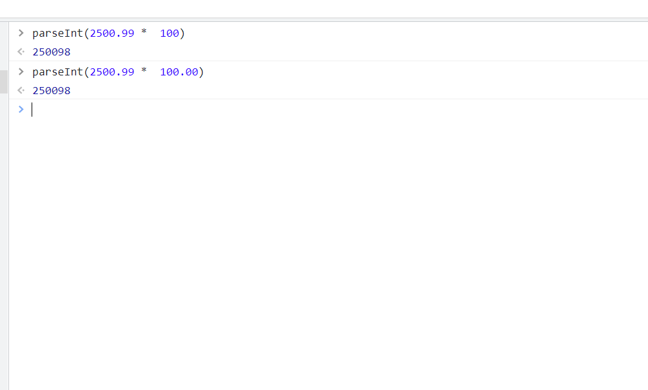Click the first input line parseInt(2500.99 * 100)

(109, 33)
